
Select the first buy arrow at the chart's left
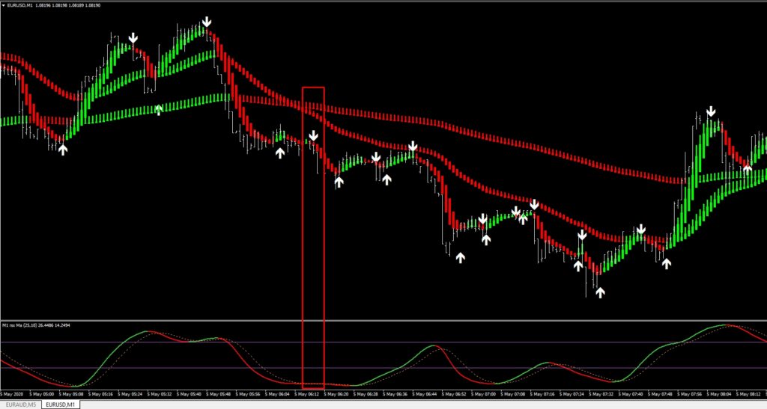pos(63,150)
